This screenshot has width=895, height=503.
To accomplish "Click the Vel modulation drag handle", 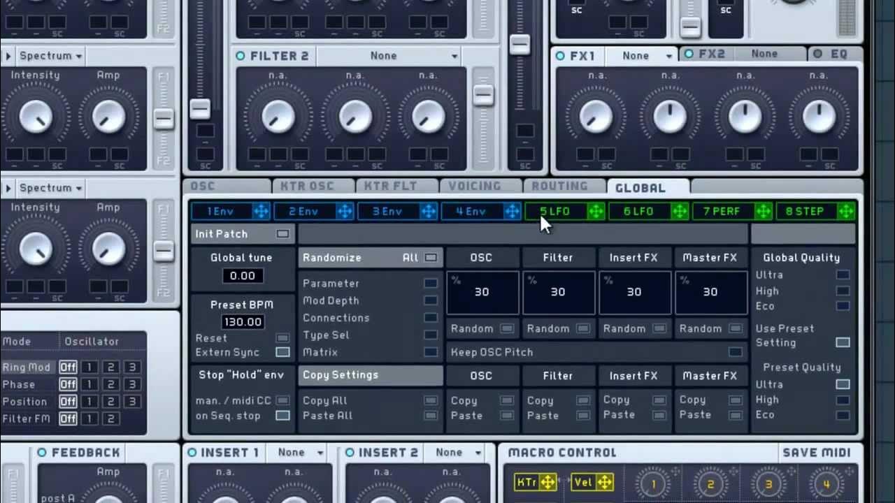I will pyautogui.click(x=605, y=481).
